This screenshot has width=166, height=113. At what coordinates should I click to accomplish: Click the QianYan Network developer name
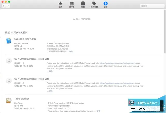[22, 43]
